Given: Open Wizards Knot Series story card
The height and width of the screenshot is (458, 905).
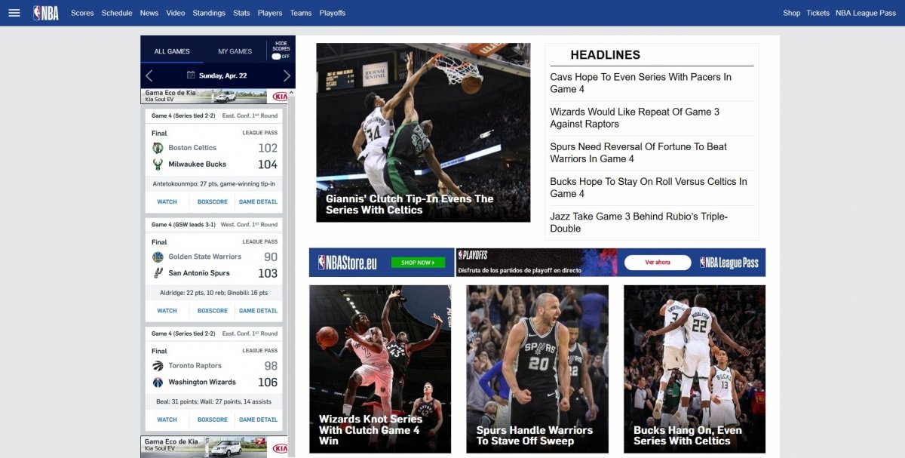Looking at the screenshot, I should point(380,369).
